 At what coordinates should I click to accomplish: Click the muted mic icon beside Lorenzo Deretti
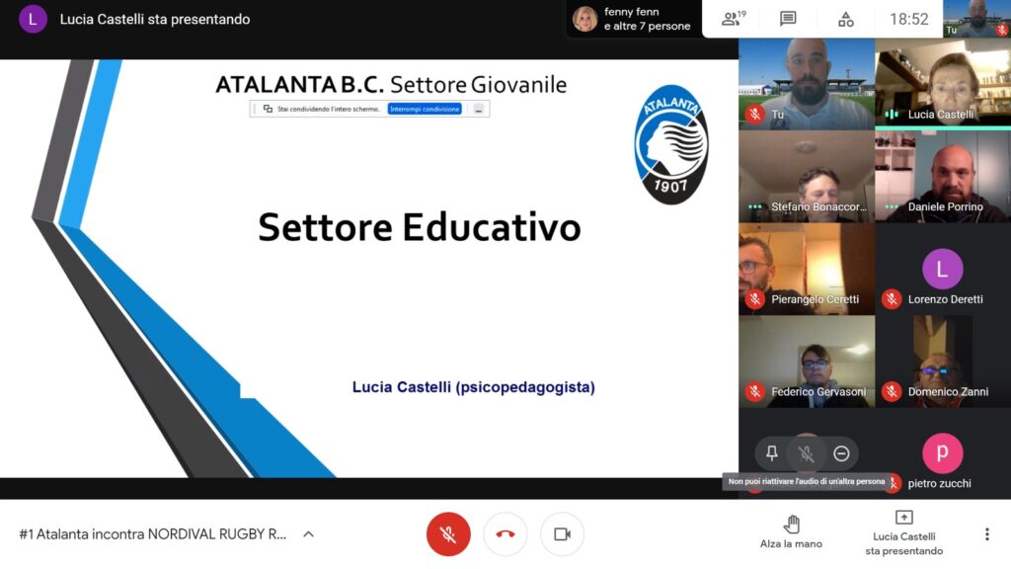click(x=892, y=299)
